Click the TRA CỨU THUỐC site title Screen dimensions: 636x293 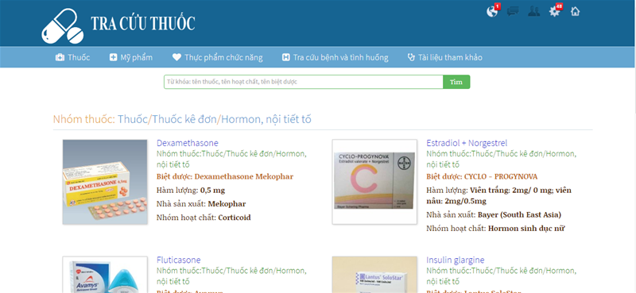(x=143, y=23)
